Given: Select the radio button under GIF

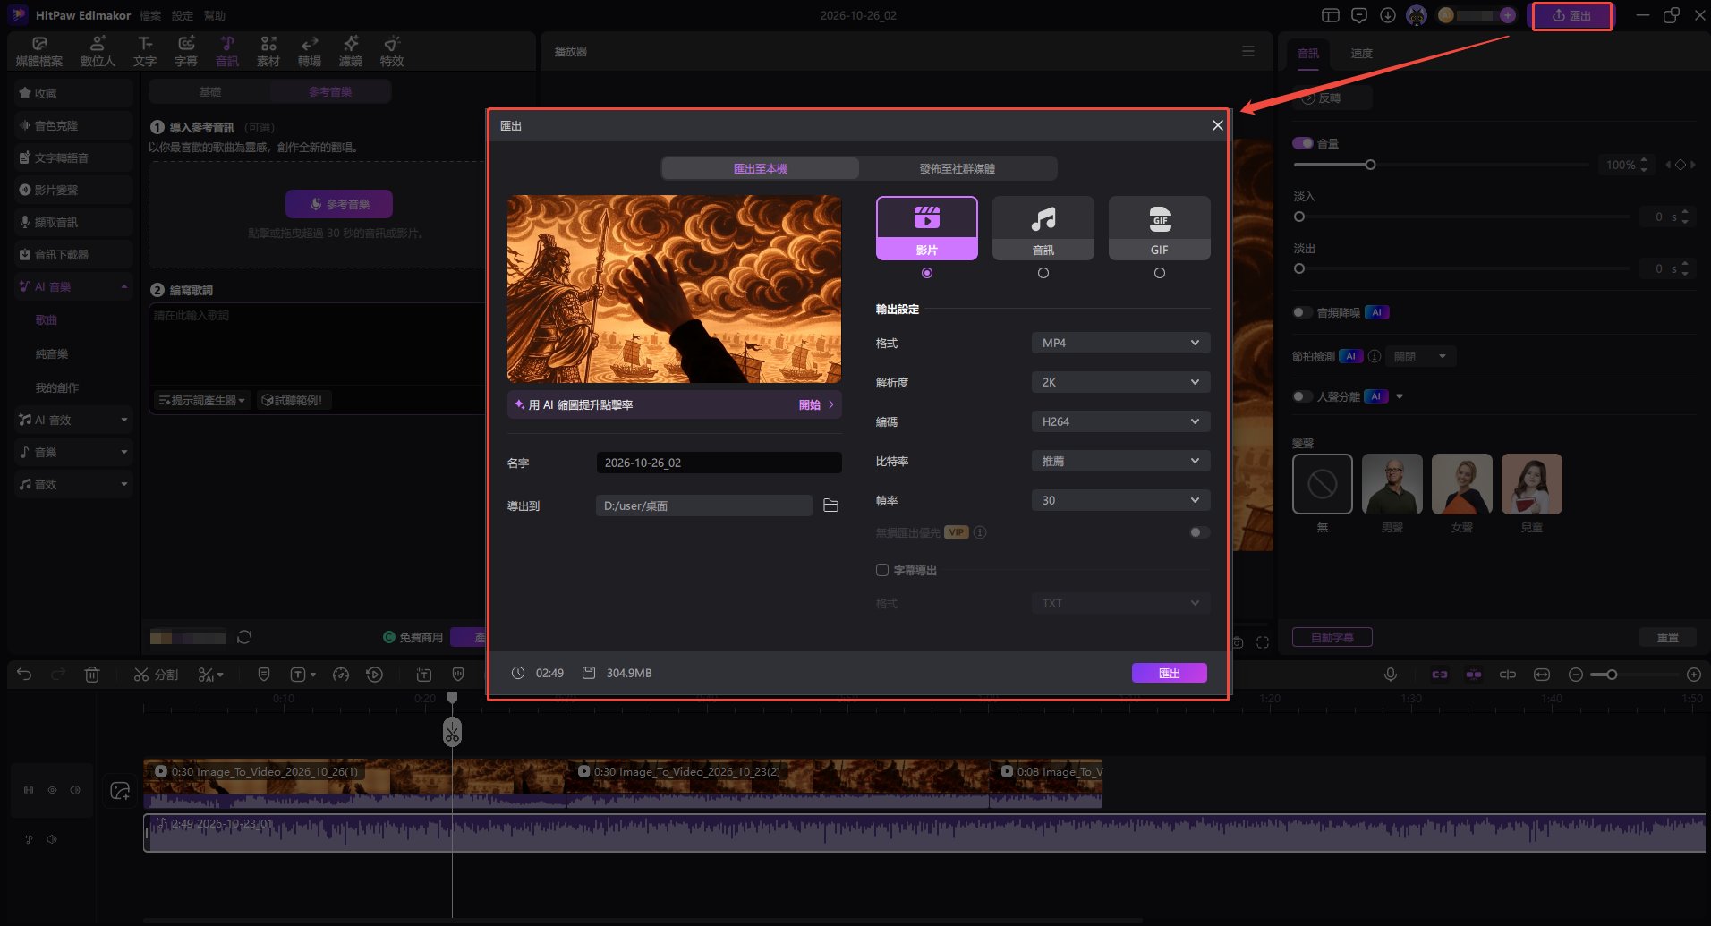Looking at the screenshot, I should pyautogui.click(x=1160, y=273).
